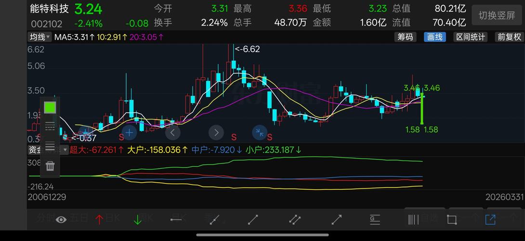Zoom in chart with plus button
Viewport: 525px width, 241px height.
[x=129, y=133]
